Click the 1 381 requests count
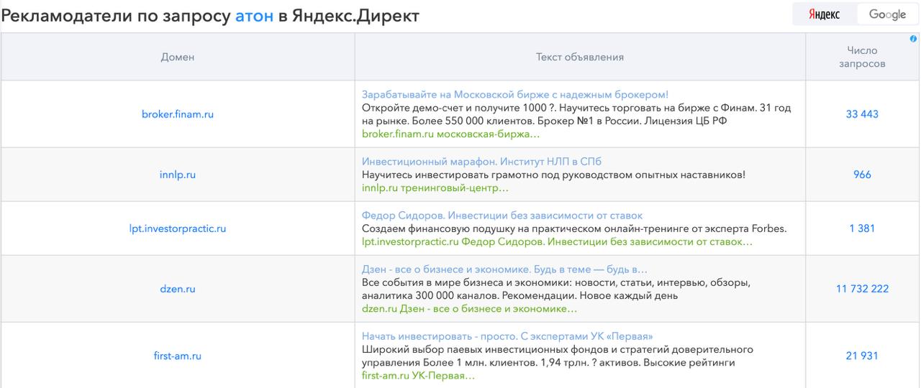This screenshot has width=921, height=388. point(861,229)
